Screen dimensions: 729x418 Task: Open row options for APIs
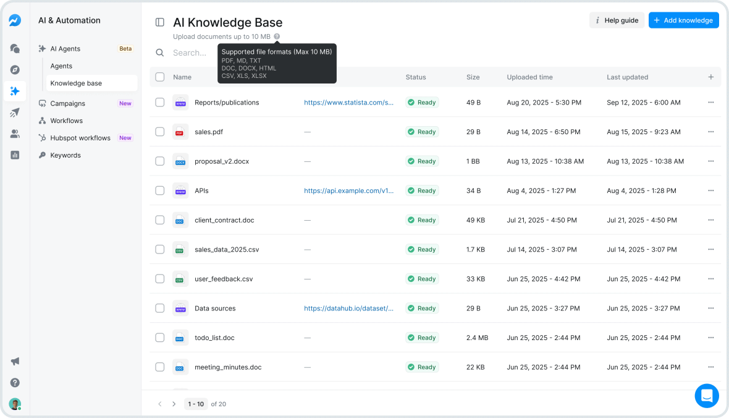[x=711, y=190]
